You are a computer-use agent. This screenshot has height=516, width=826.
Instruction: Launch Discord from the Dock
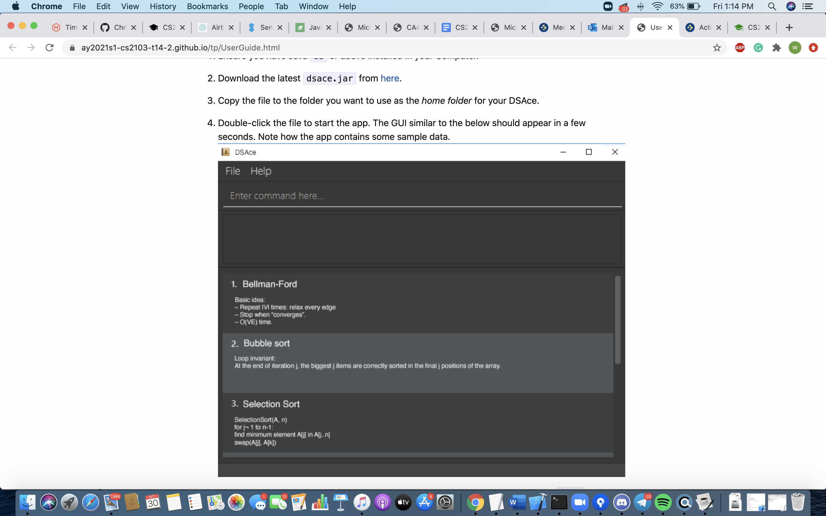[621, 502]
